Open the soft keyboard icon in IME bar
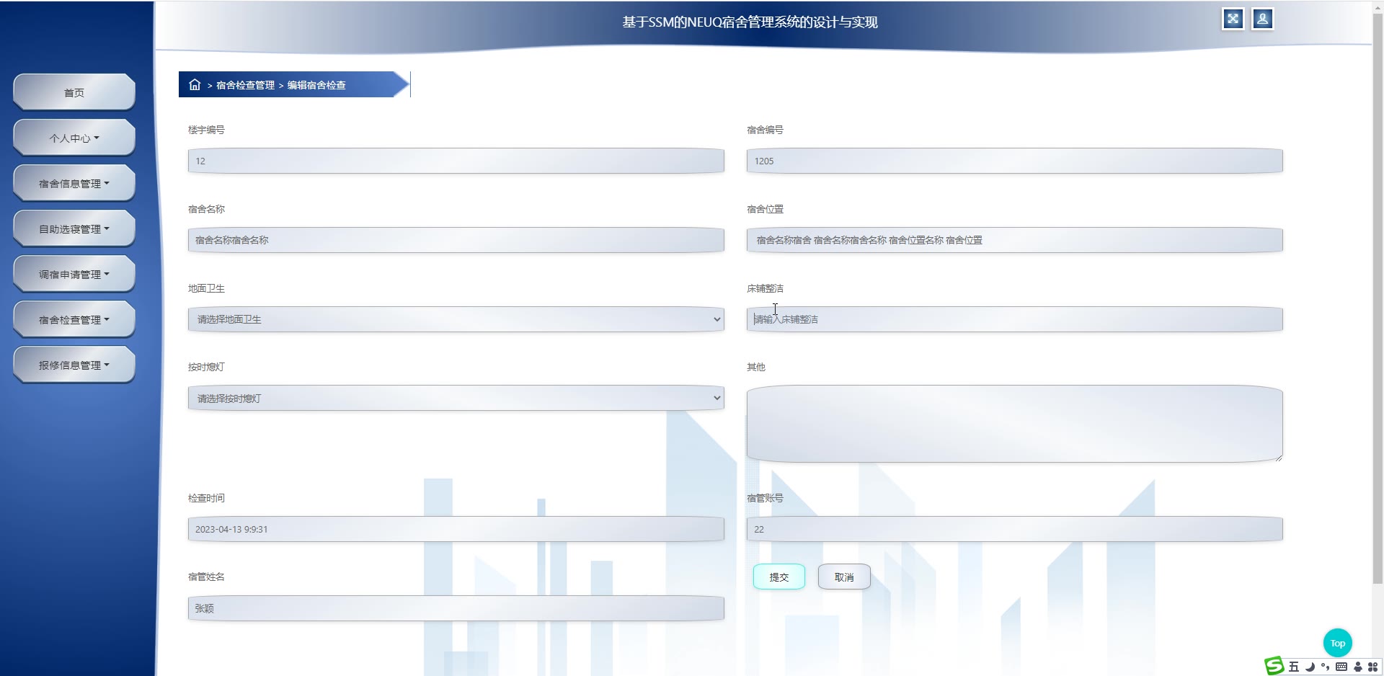Image resolution: width=1384 pixels, height=676 pixels. (x=1341, y=667)
